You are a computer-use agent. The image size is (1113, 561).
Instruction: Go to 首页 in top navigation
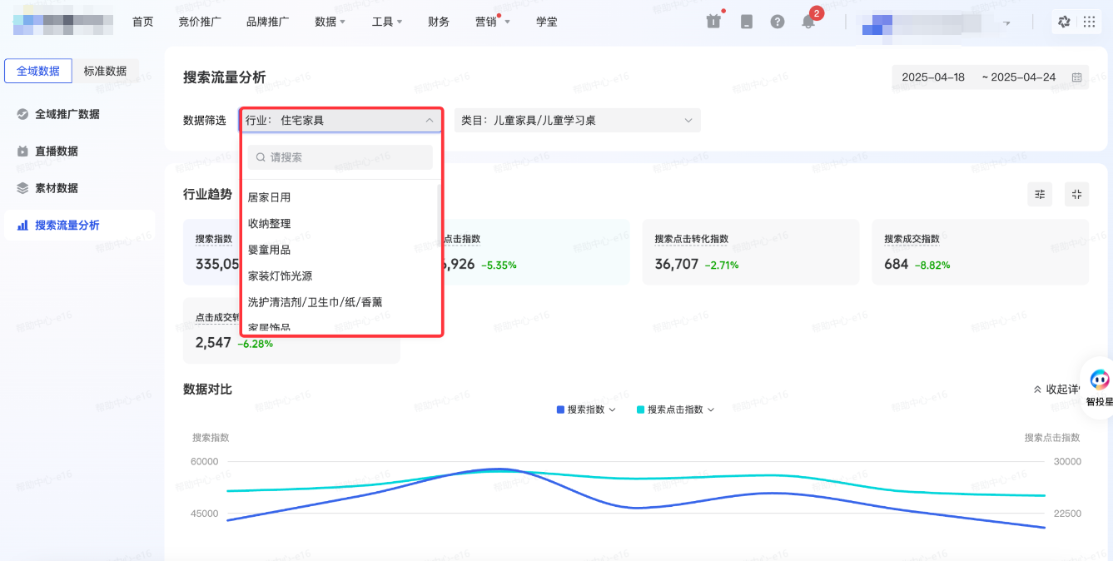pyautogui.click(x=143, y=22)
